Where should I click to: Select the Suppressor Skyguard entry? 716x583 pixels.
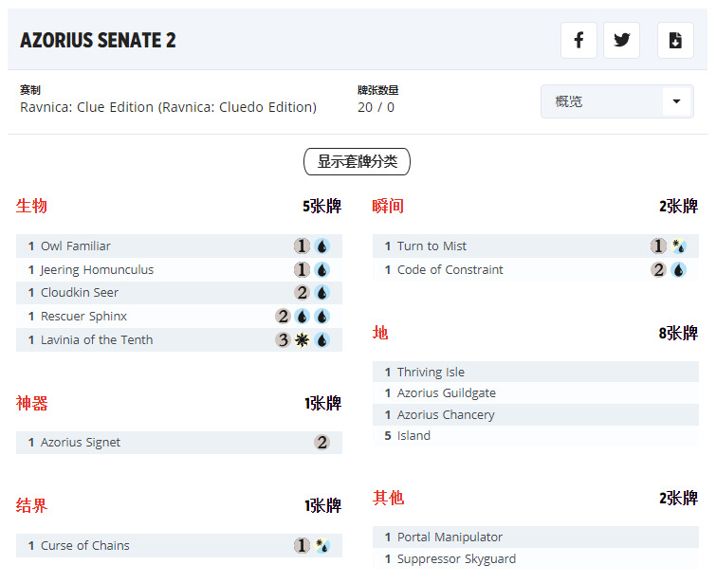[x=456, y=559]
